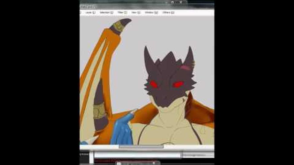Open the Window menu
The height and width of the screenshot is (165, 294).
point(151,12)
